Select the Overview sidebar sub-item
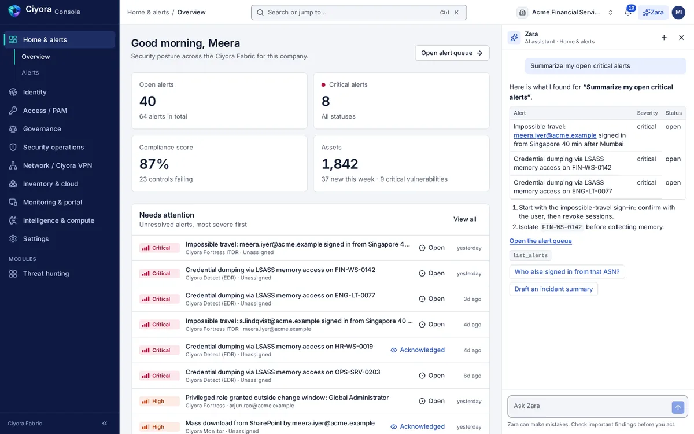Viewport: 694px width, 434px height. point(36,57)
